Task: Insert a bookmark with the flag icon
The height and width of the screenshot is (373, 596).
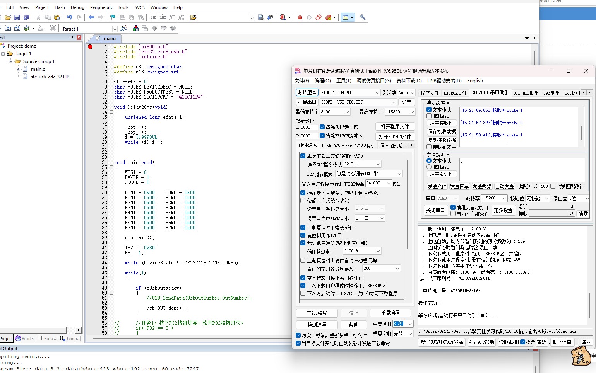Action: tap(113, 17)
